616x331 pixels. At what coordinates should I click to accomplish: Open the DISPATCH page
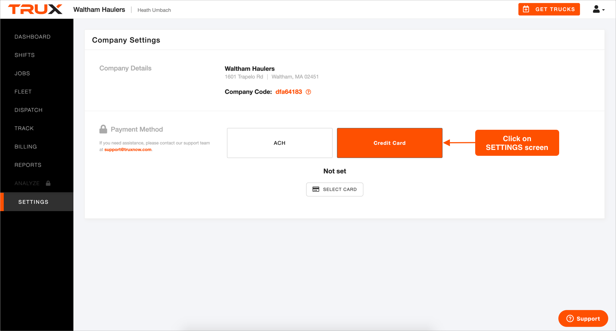(x=29, y=110)
